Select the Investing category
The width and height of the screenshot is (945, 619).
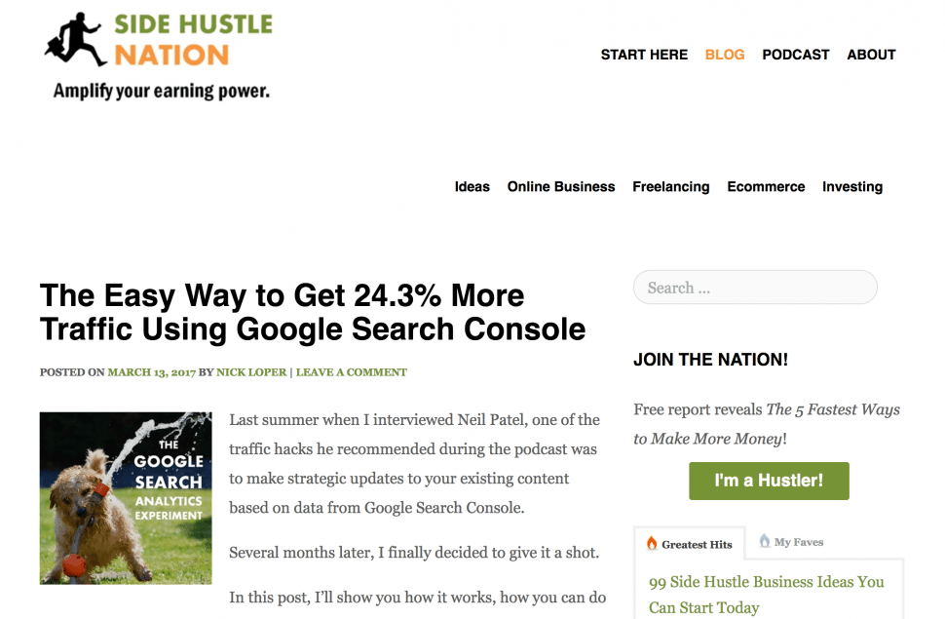(x=852, y=187)
